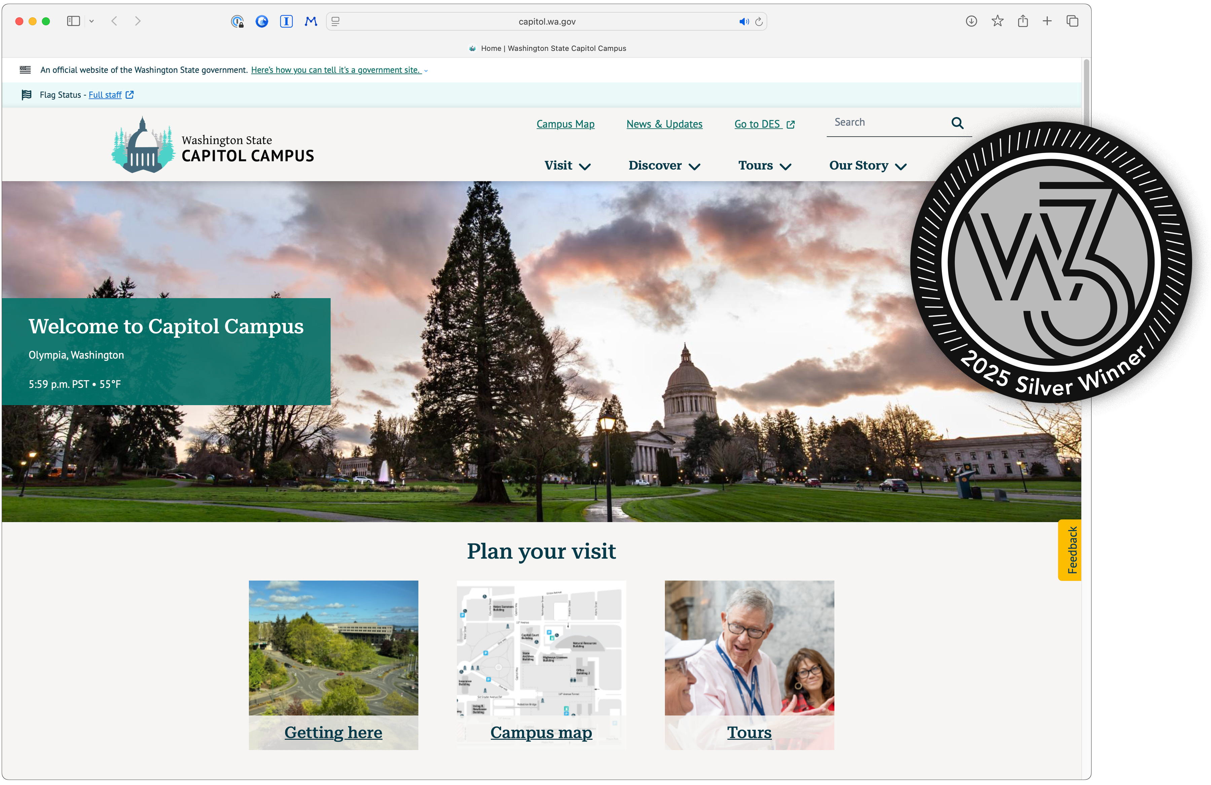Click the search magnifier icon
Viewport: 1211px width, 785px height.
[x=957, y=123]
